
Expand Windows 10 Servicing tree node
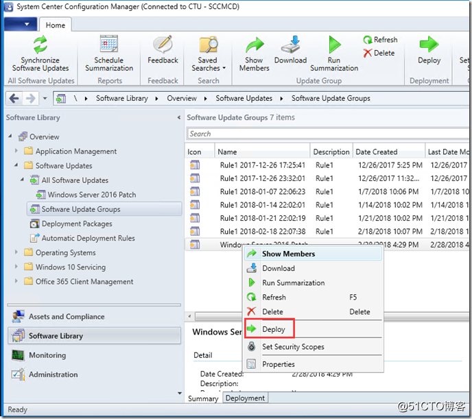pyautogui.click(x=16, y=266)
